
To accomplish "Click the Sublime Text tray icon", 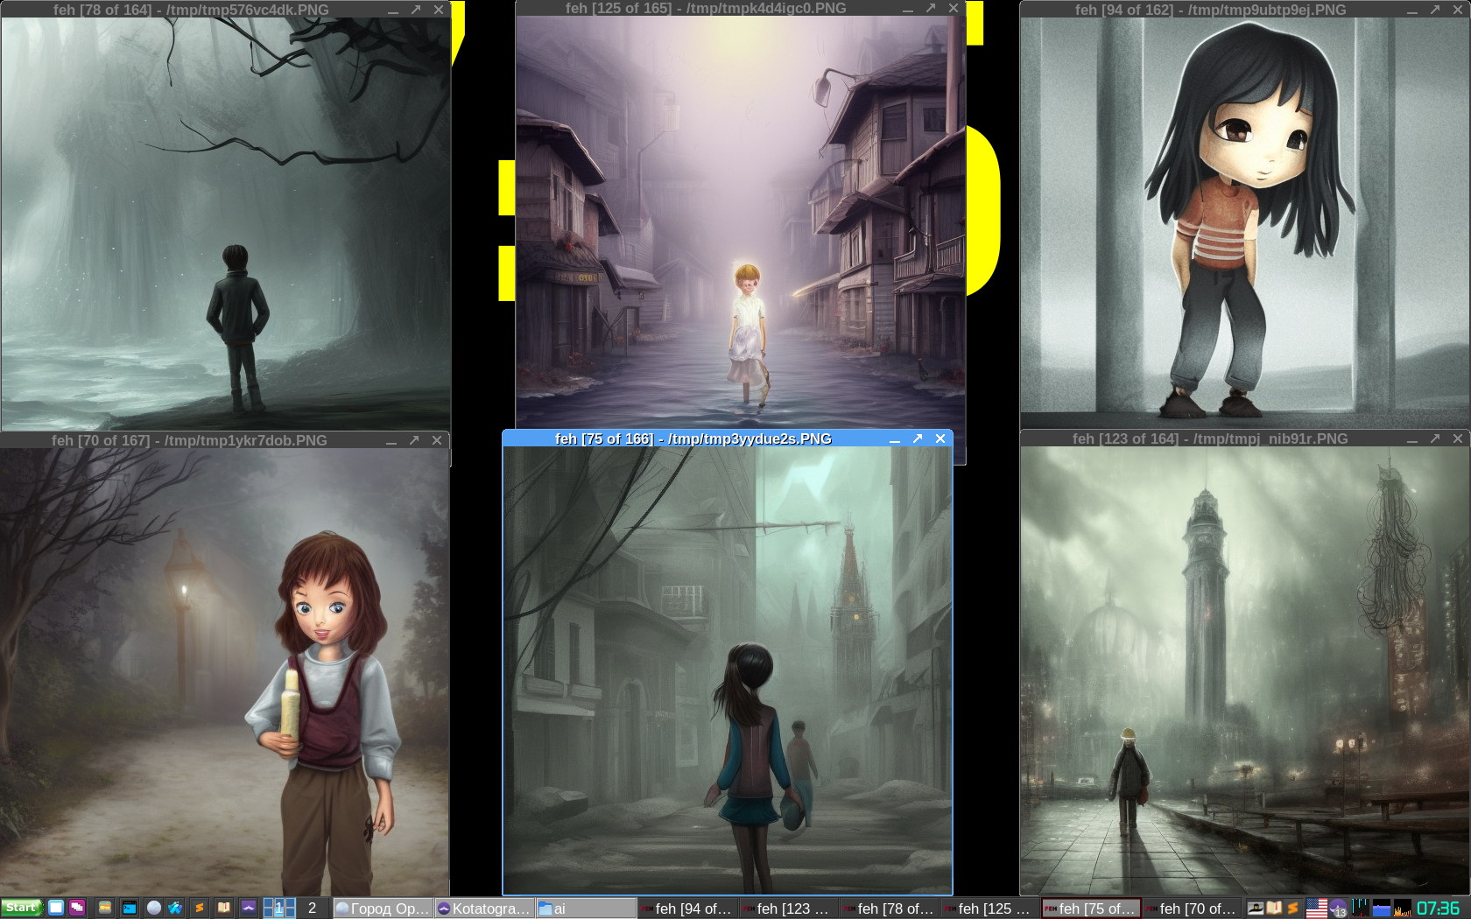I will (x=1292, y=908).
